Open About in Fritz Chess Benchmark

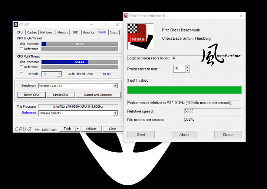pos(184,134)
